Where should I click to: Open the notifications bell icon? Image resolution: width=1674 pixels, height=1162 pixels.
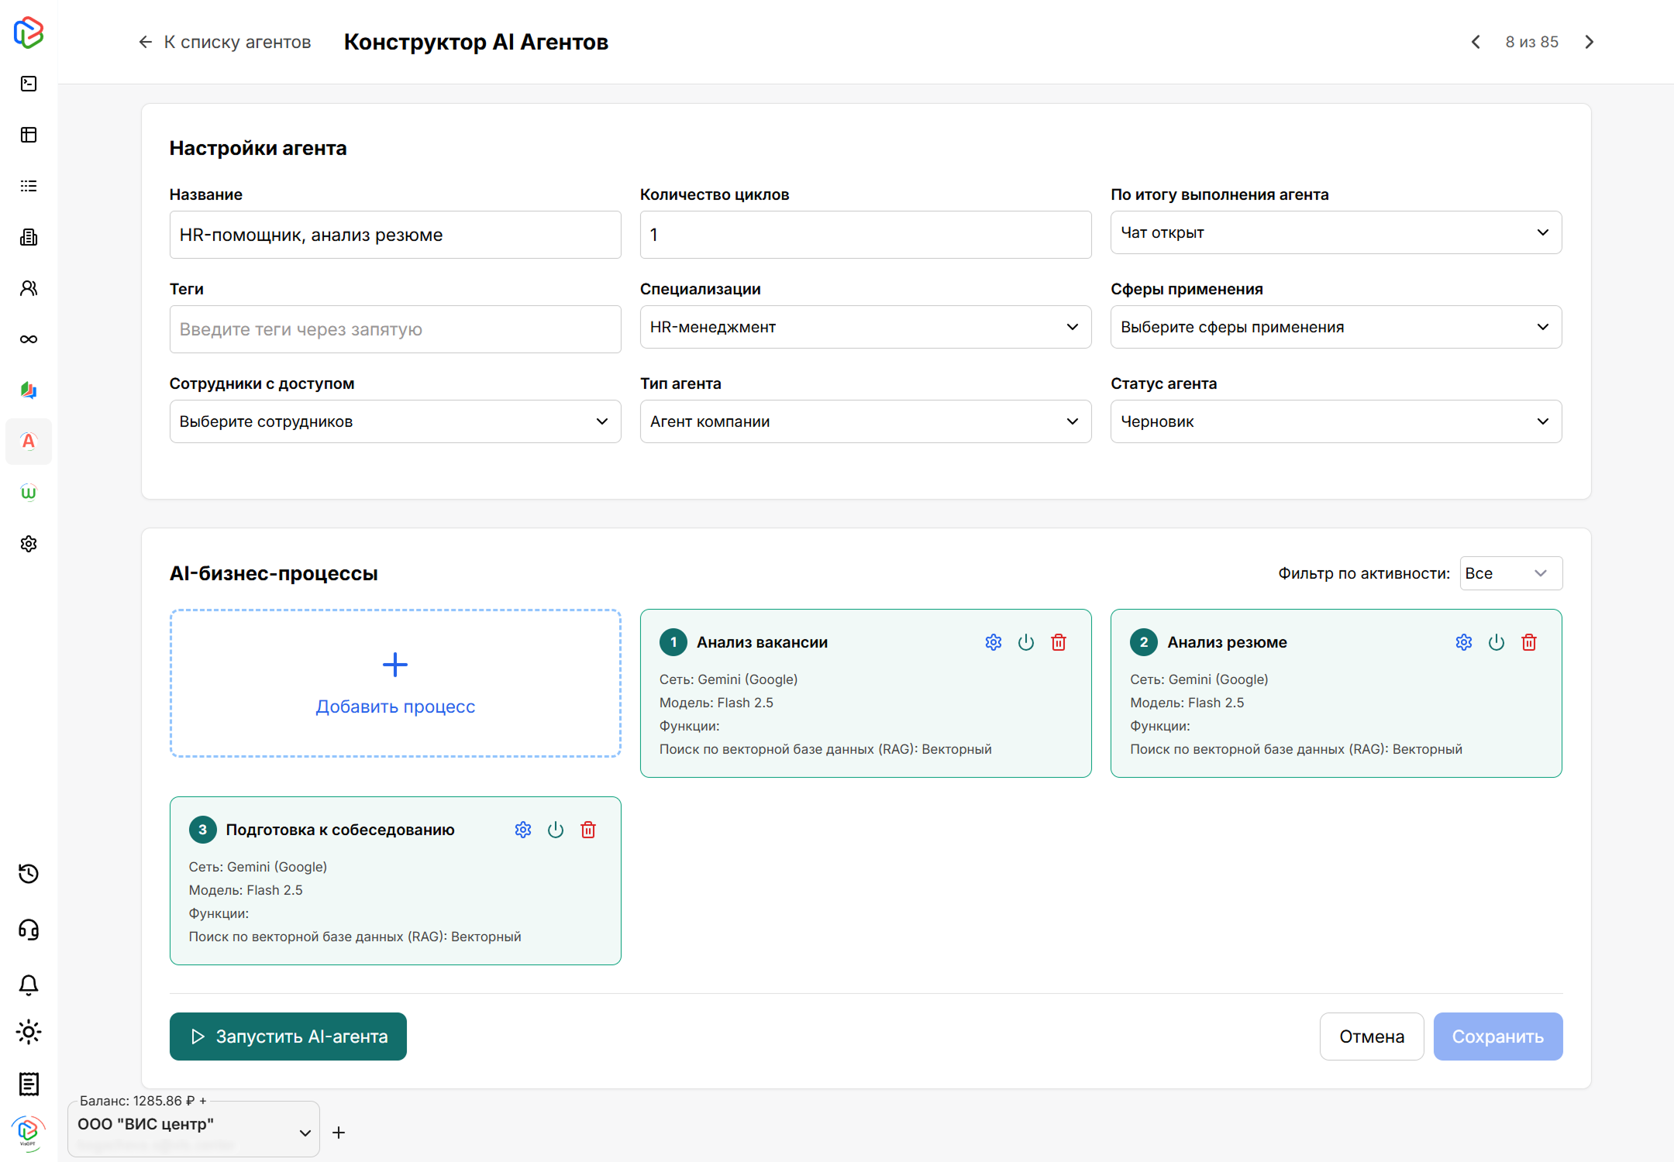pos(29,984)
